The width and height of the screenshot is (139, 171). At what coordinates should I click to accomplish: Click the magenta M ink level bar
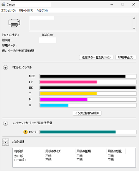(88, 99)
